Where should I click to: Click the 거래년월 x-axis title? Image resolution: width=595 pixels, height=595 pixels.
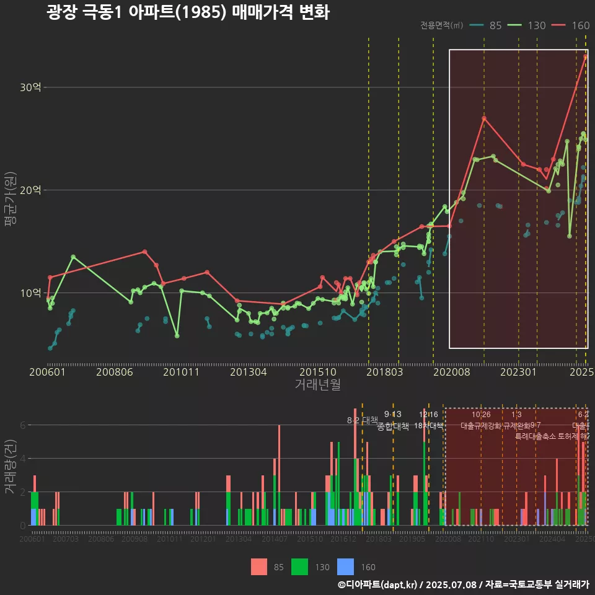click(x=317, y=384)
